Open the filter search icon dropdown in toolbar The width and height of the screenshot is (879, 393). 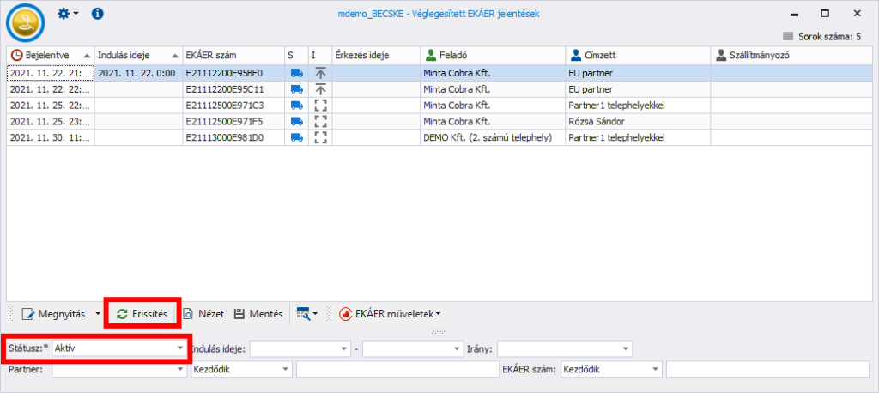point(306,314)
